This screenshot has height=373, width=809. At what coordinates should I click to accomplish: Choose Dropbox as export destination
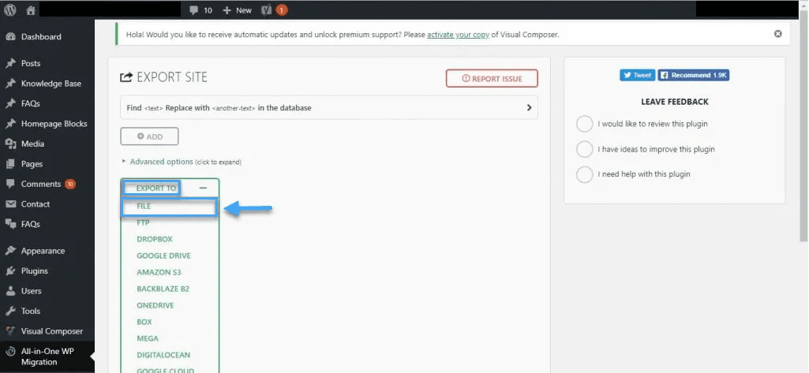tap(154, 240)
